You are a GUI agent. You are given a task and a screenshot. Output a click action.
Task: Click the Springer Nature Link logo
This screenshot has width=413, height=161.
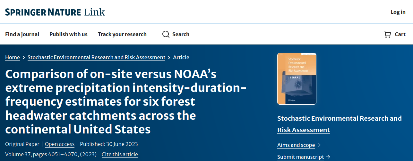55,12
